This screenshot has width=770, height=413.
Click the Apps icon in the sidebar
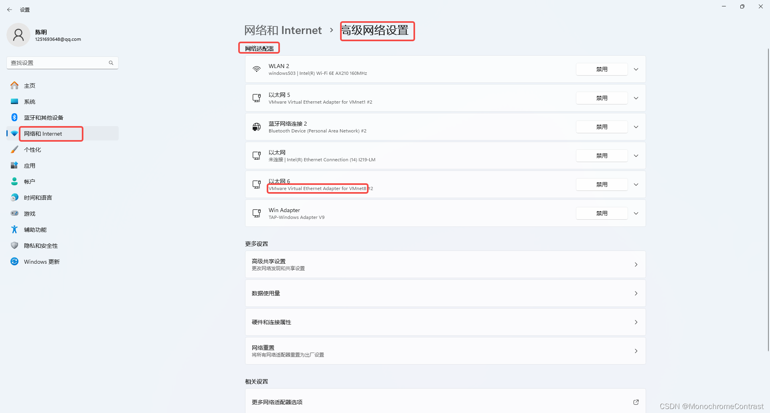tap(14, 165)
